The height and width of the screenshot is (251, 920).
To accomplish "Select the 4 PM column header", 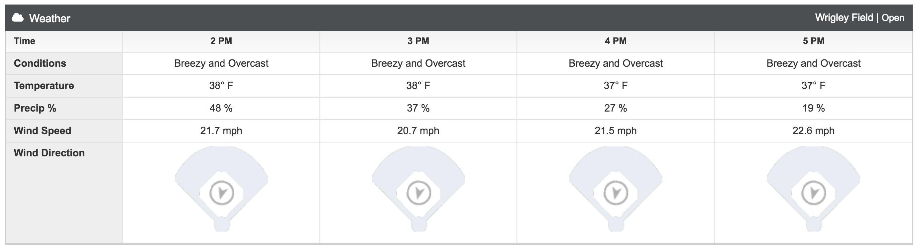I will click(616, 41).
